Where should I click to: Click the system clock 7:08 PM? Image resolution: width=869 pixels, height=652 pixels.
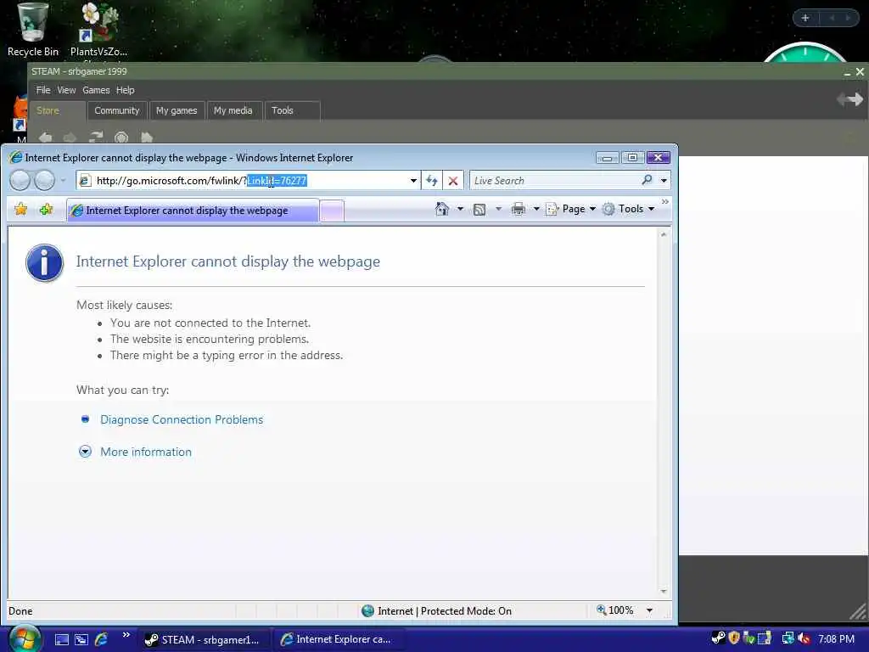(836, 639)
